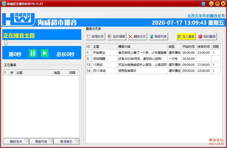
Task: Click the 春在柳树上爆了一个芽 content cell
Action: coord(142,53)
